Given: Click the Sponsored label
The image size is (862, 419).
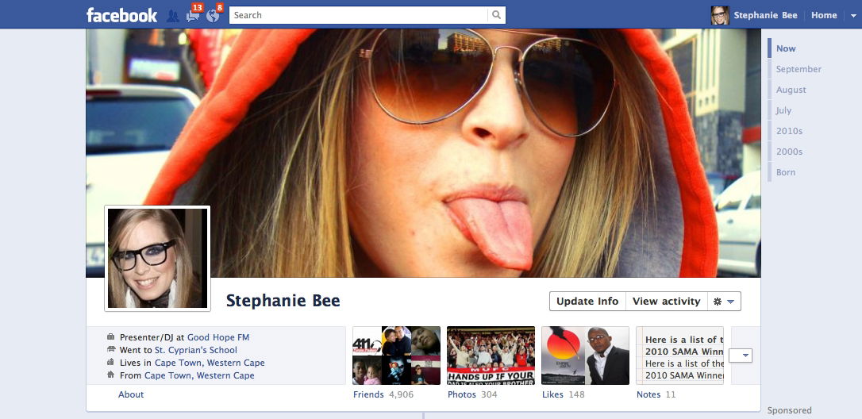Looking at the screenshot, I should click(790, 410).
